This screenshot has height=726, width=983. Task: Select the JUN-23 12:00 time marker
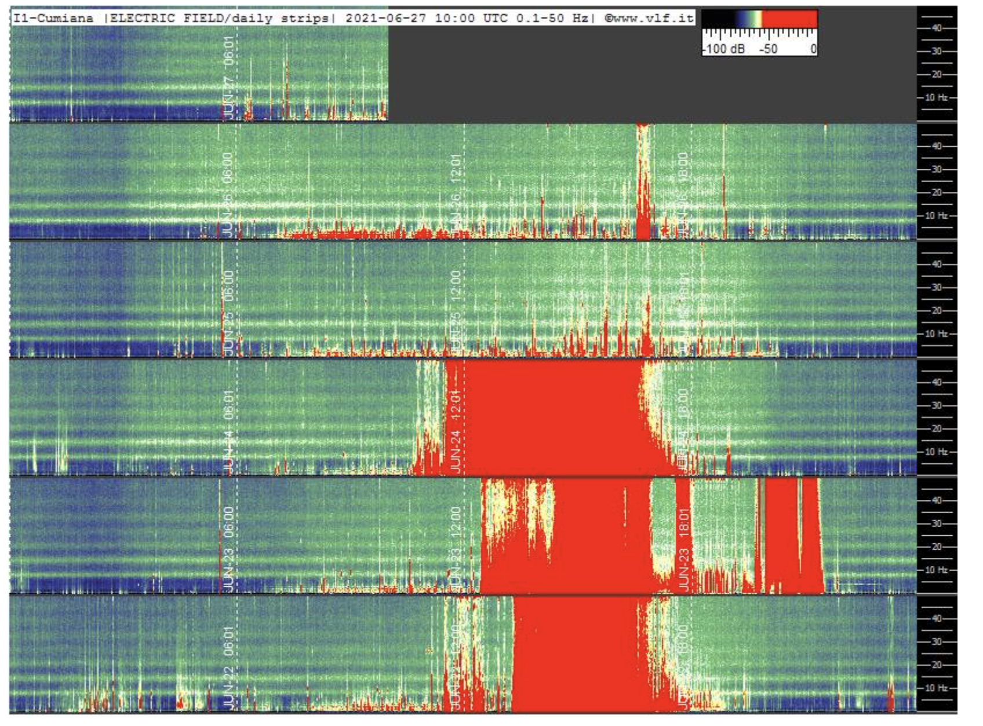tap(456, 549)
